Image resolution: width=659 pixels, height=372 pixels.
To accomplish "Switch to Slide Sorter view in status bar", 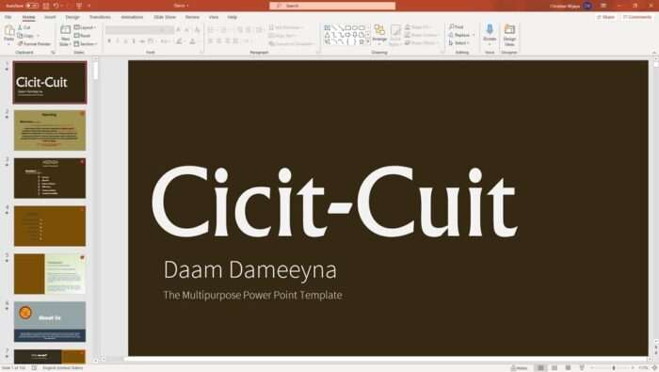I will [555, 368].
